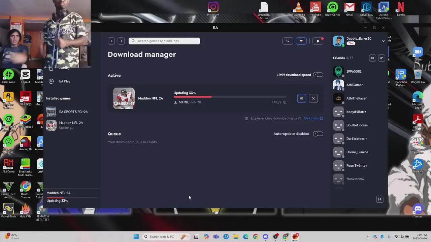The height and width of the screenshot is (242, 431).
Task: Cancel the Madden NFL 24 update
Action: [x=313, y=98]
